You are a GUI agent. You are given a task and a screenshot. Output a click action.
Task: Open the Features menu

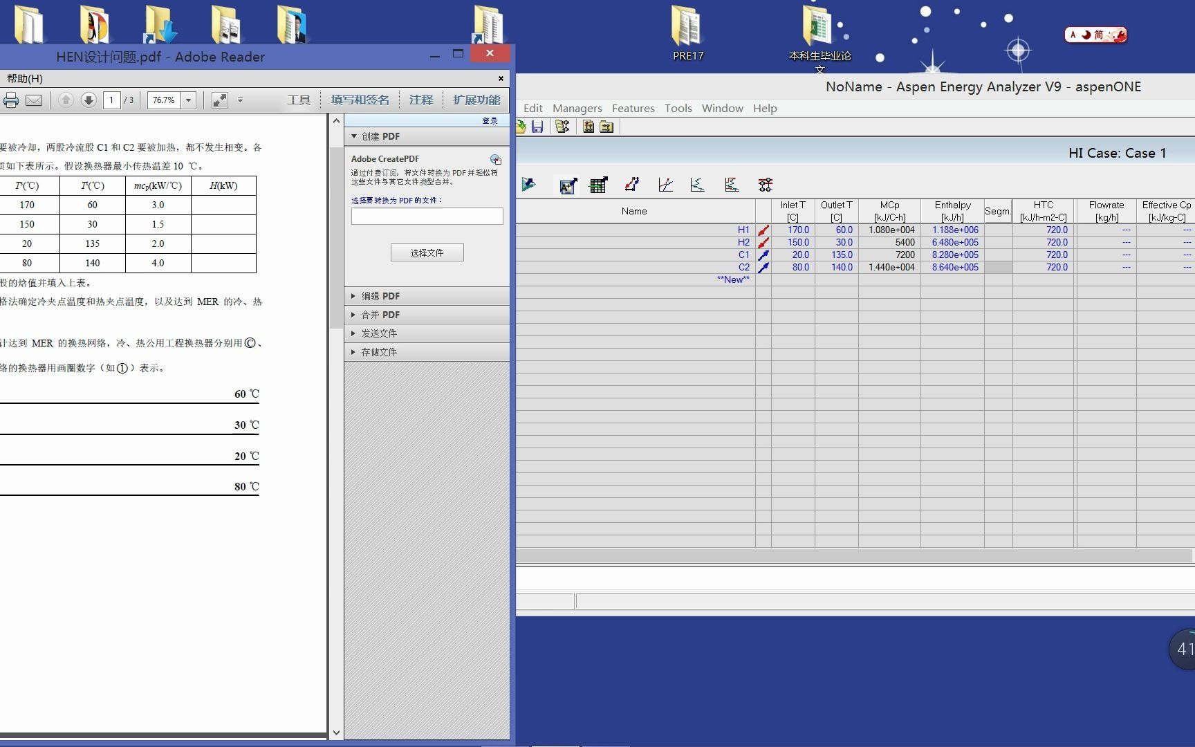pos(633,108)
